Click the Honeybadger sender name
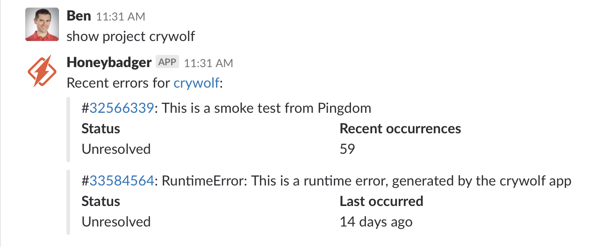Image resolution: width=604 pixels, height=247 pixels. pos(109,62)
